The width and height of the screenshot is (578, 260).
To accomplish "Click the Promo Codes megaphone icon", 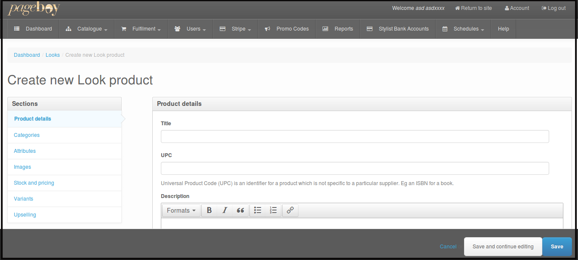I will click(x=267, y=29).
